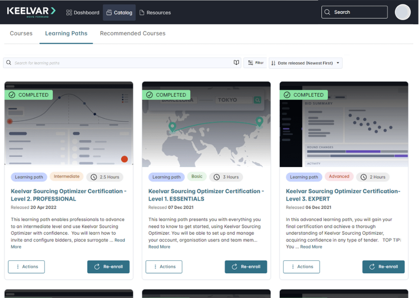Image resolution: width=419 pixels, height=298 pixels.
Task: Click the Intermediate level tag
Action: click(67, 176)
